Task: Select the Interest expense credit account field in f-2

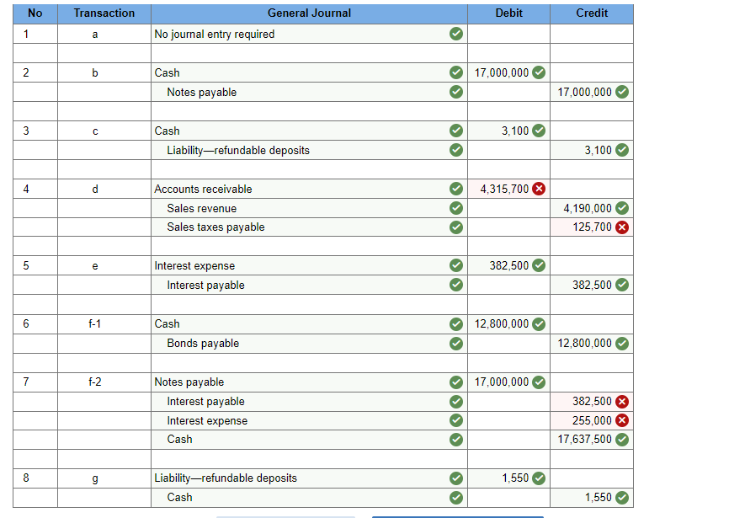Action: point(309,420)
